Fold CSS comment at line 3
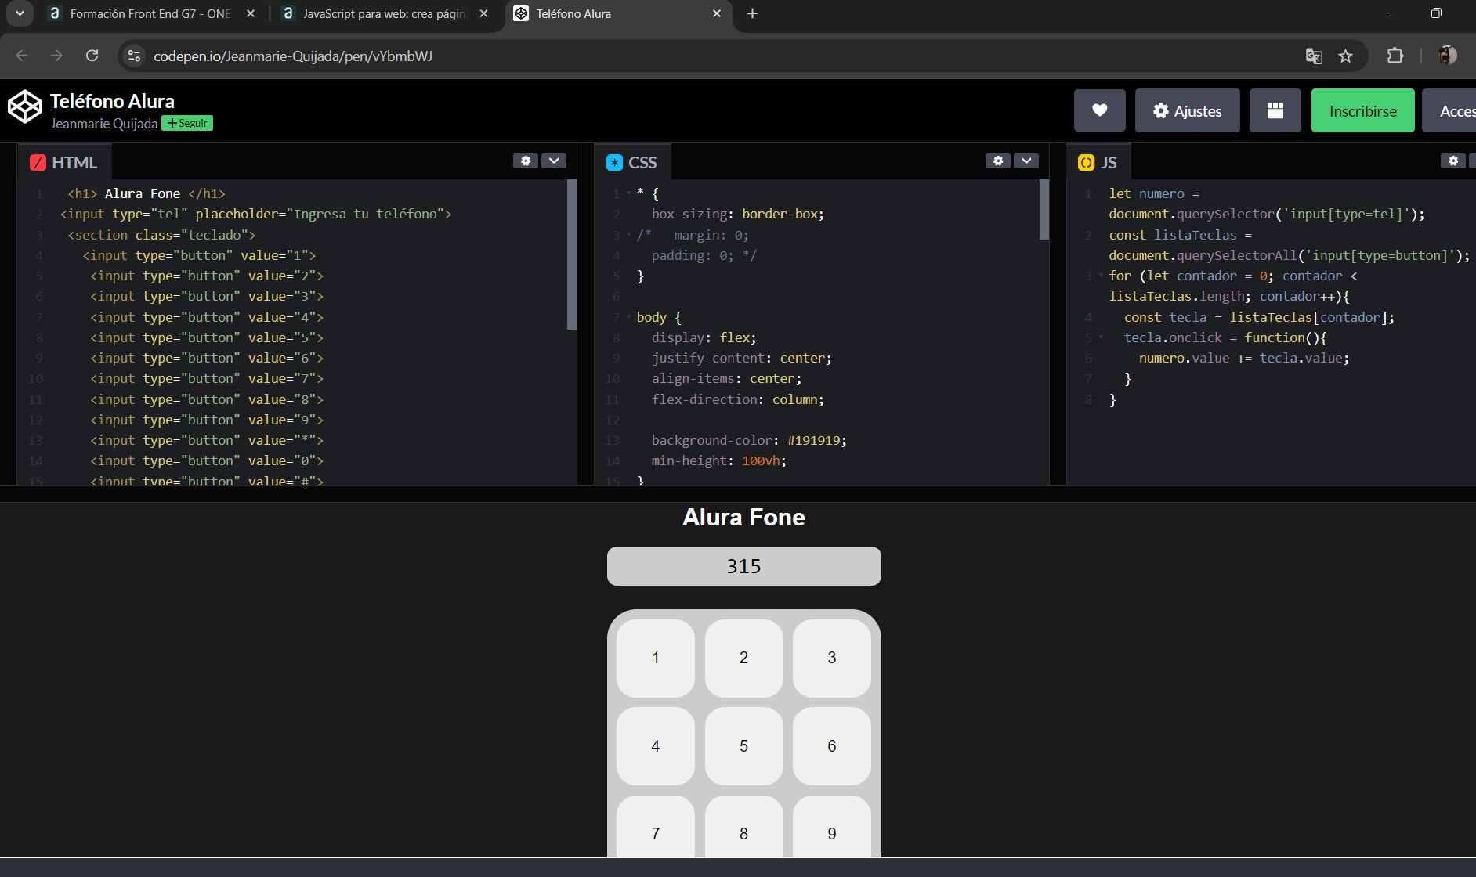 coord(628,235)
